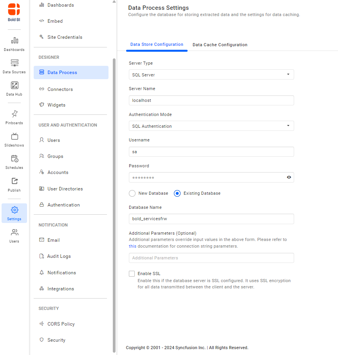Click the Database Name input field
The image size is (338, 355).
tap(211, 219)
